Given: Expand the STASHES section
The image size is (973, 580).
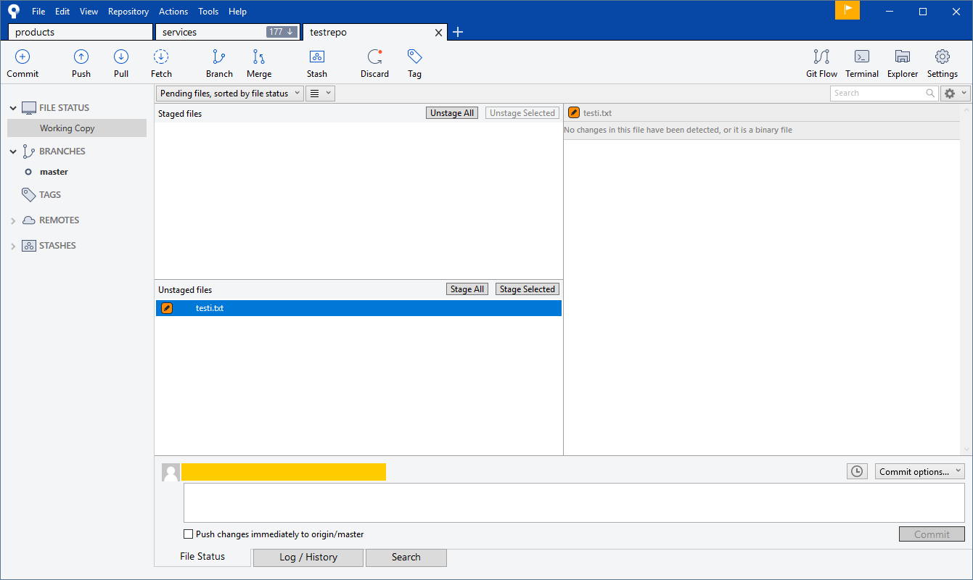Looking at the screenshot, I should (x=13, y=246).
